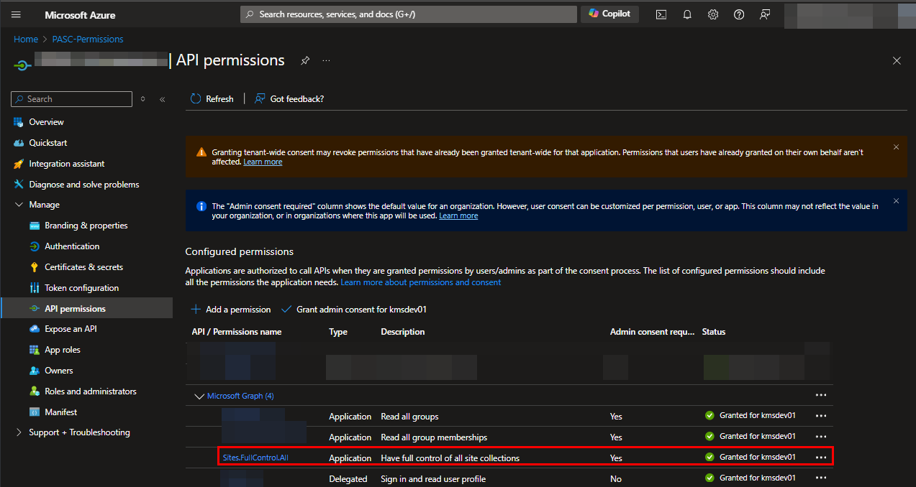This screenshot has width=916, height=487.
Task: Open ellipsis menu for Read all groups row
Action: point(821,416)
